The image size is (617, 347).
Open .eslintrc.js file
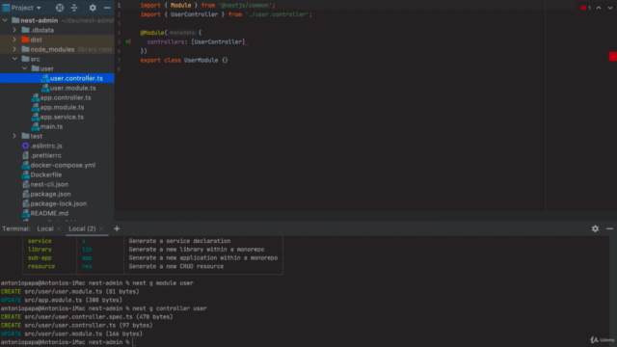coord(46,146)
